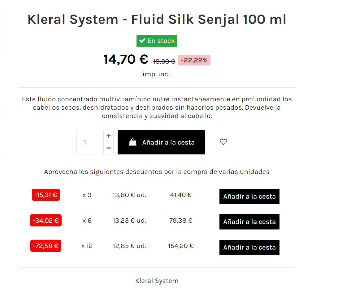Screen dimensions: 351x307
Task: Add 6-unit pack to the basket
Action: click(x=249, y=222)
